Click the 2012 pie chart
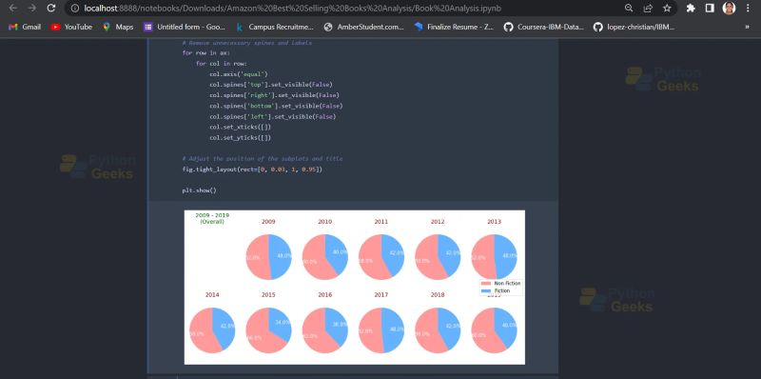Image resolution: width=761 pixels, height=379 pixels. [438, 257]
